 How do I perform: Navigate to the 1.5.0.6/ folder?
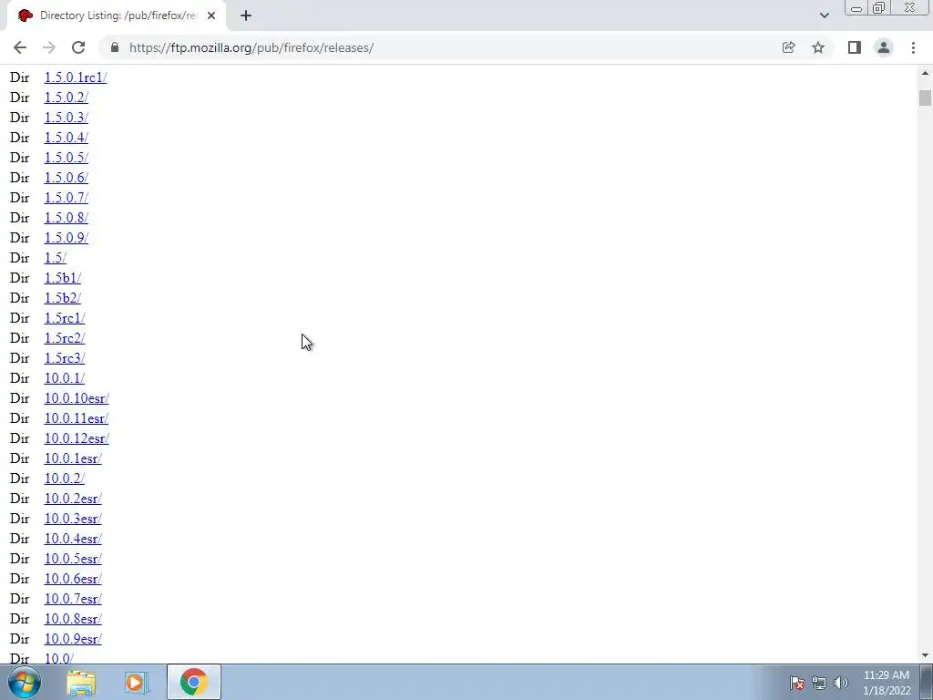[x=66, y=178]
